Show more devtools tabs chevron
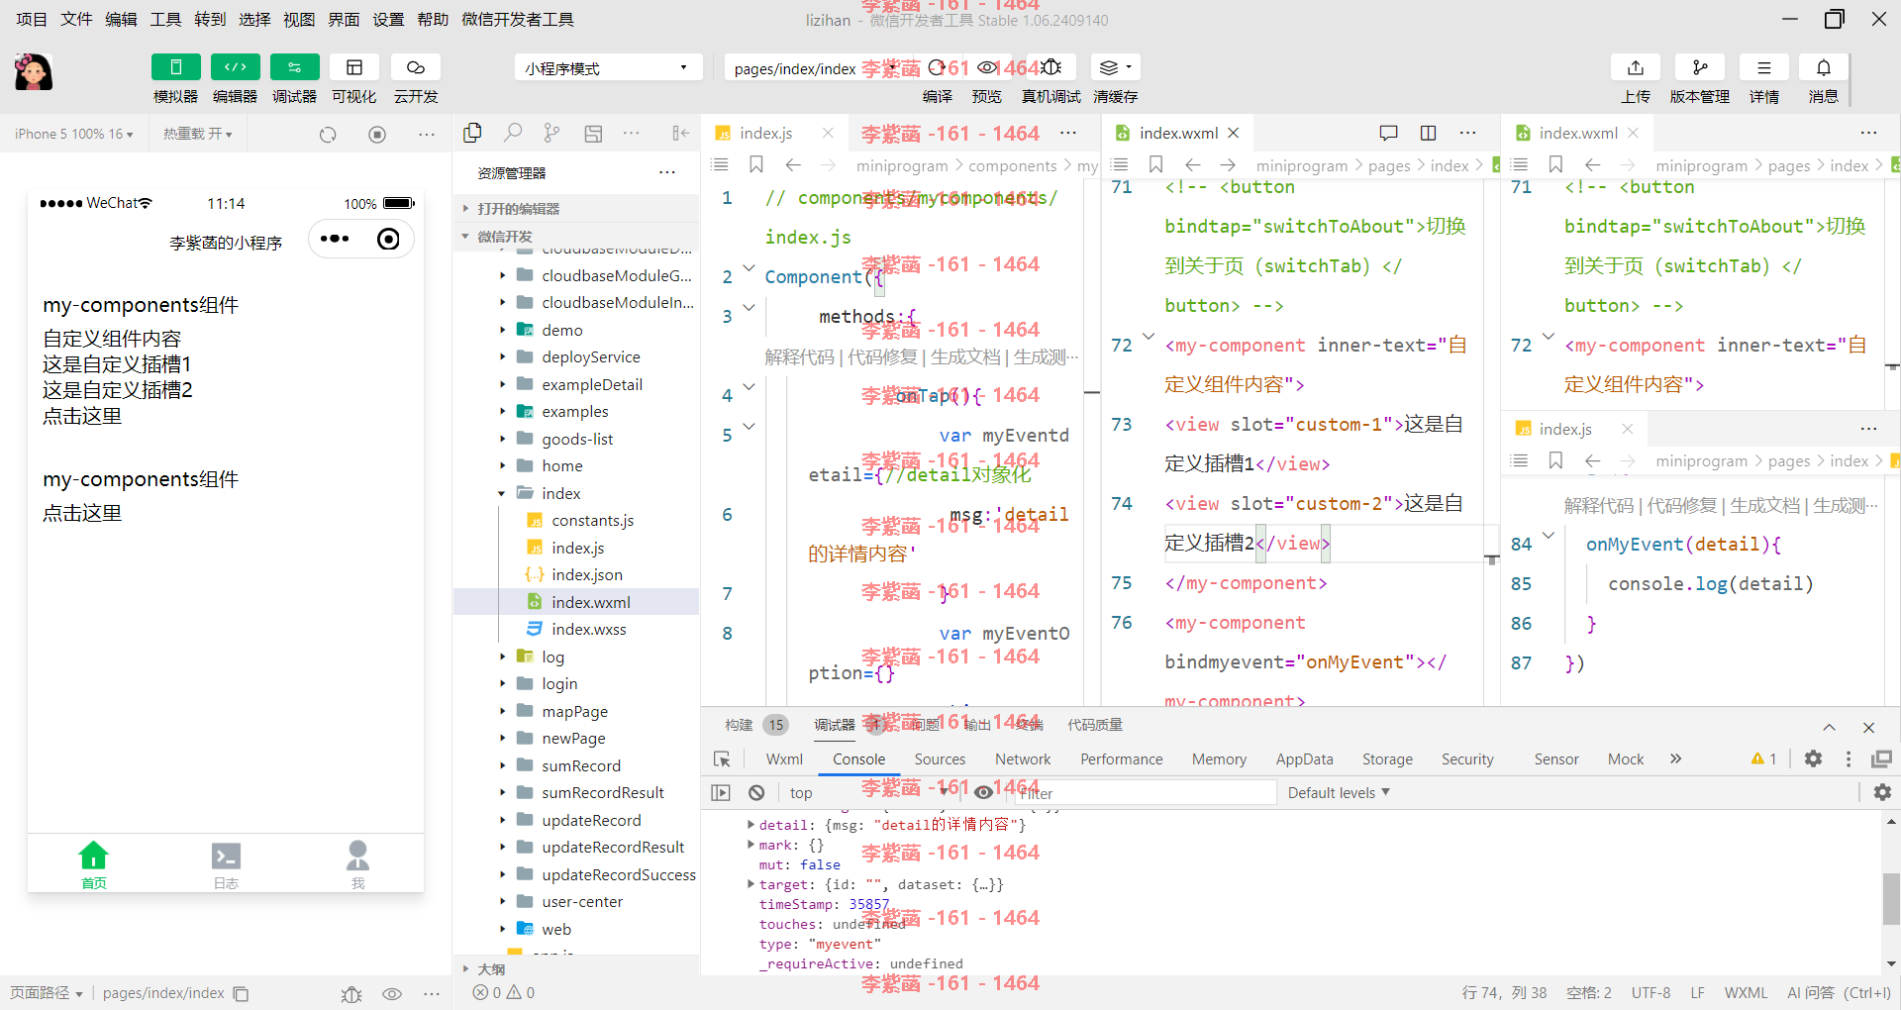Screen dimensions: 1901x1010 pos(1675,758)
